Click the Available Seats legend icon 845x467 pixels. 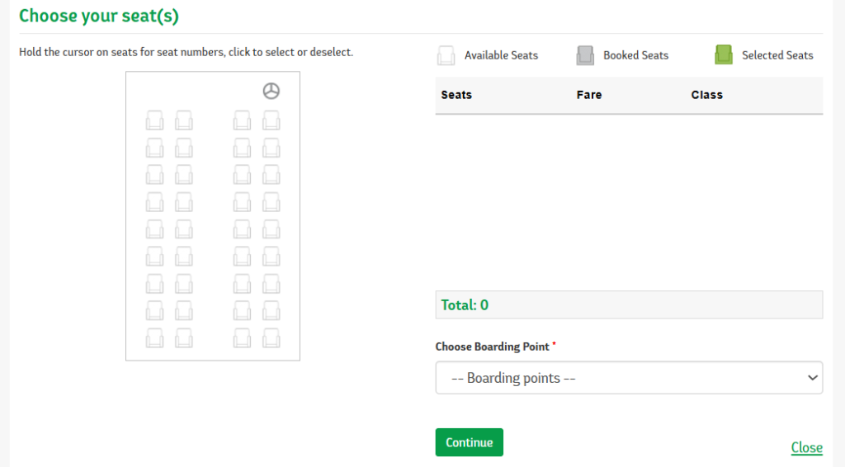(446, 55)
